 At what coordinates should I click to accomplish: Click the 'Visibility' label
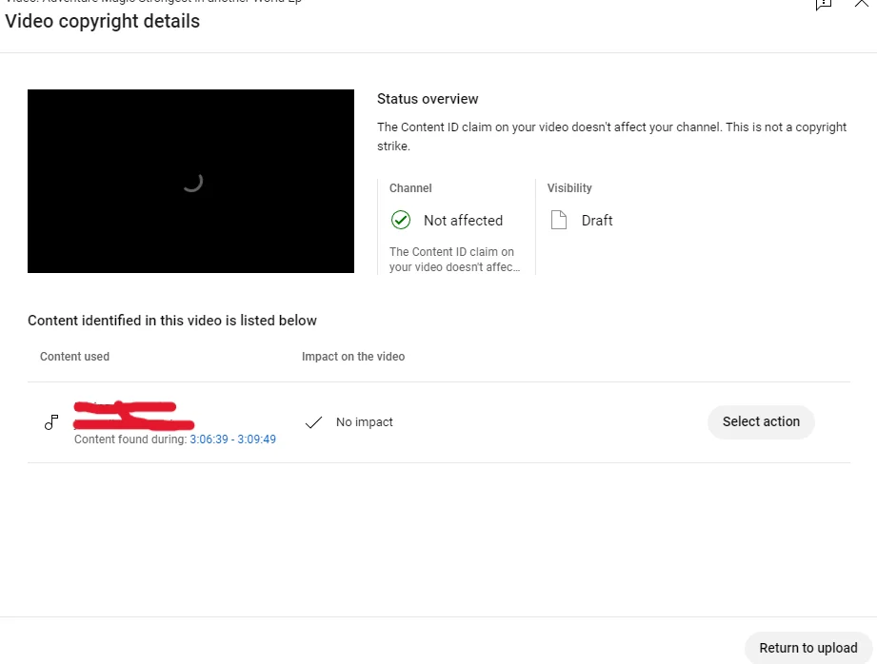[x=568, y=187]
